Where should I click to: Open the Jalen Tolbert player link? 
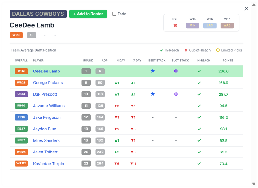click(45, 152)
